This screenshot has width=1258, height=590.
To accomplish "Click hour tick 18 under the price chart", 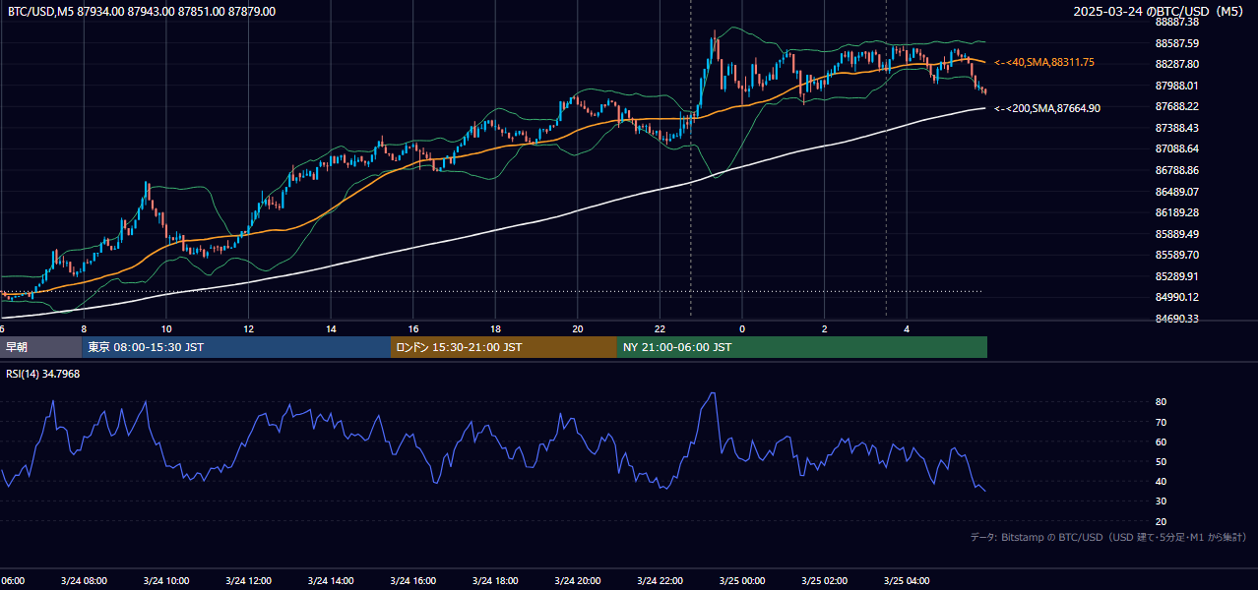I will coord(495,328).
